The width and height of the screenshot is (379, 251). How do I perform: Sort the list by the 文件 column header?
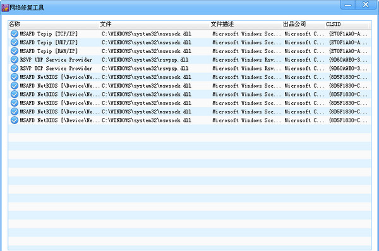(155, 24)
